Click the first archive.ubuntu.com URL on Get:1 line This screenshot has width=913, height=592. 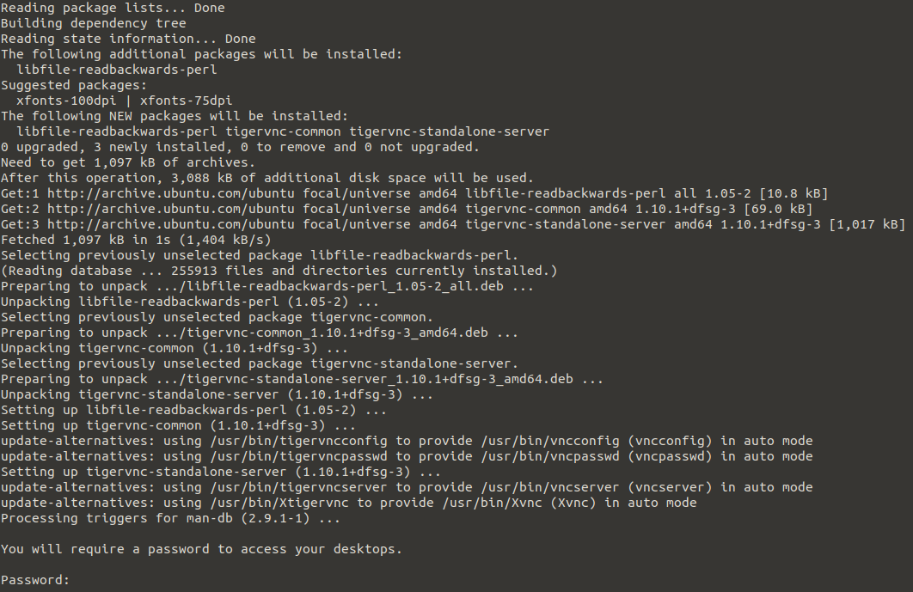(170, 193)
